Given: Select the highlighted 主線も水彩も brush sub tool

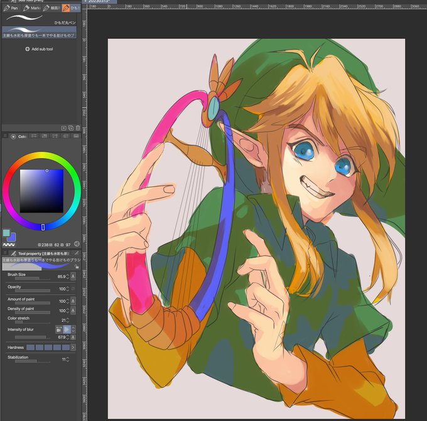Looking at the screenshot, I should 39,32.
